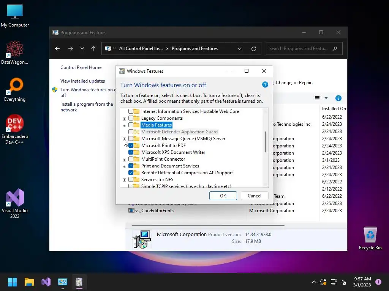Viewport: 389px width, 291px height.
Task: Open help in Programs and Features toolbar
Action: 338,98
